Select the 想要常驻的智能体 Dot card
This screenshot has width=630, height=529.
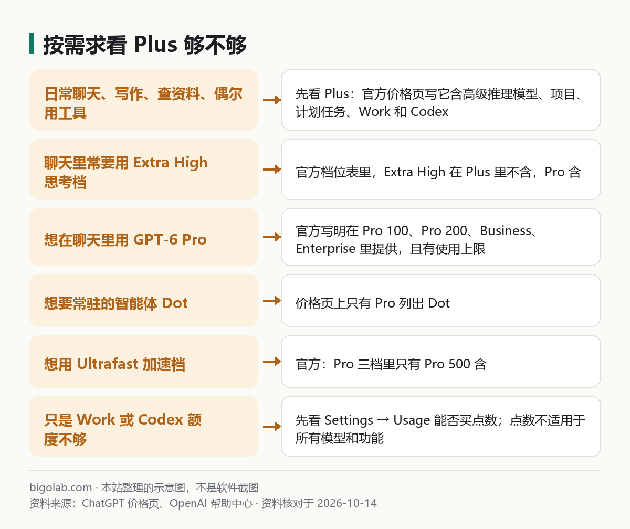click(x=144, y=301)
